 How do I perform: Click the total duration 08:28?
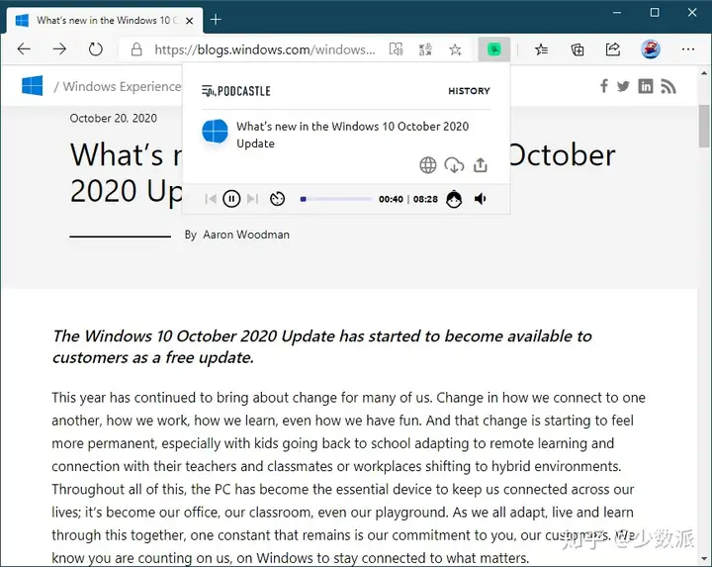[425, 199]
